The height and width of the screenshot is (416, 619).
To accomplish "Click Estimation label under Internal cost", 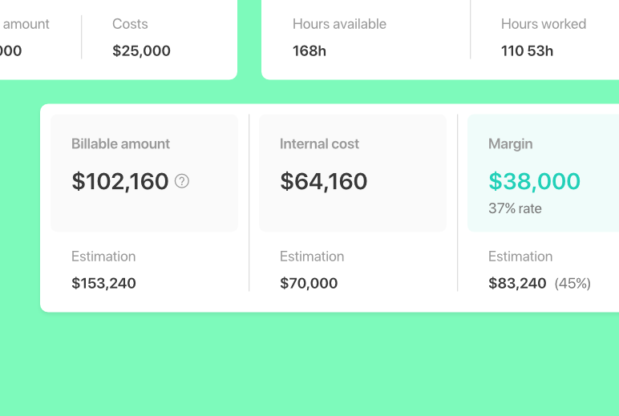I will (312, 256).
